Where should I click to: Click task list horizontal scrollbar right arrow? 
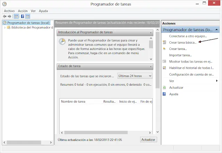coord(150,133)
